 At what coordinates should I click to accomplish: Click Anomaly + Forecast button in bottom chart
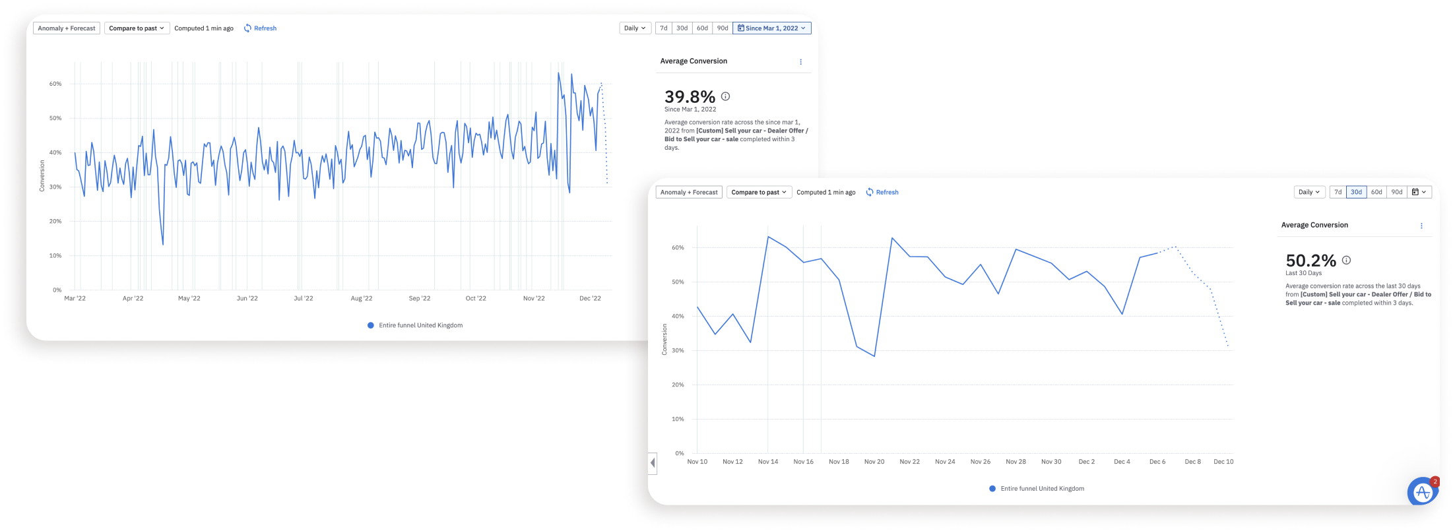(x=689, y=193)
